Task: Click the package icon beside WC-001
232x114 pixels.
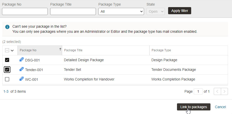Action: click(22, 79)
